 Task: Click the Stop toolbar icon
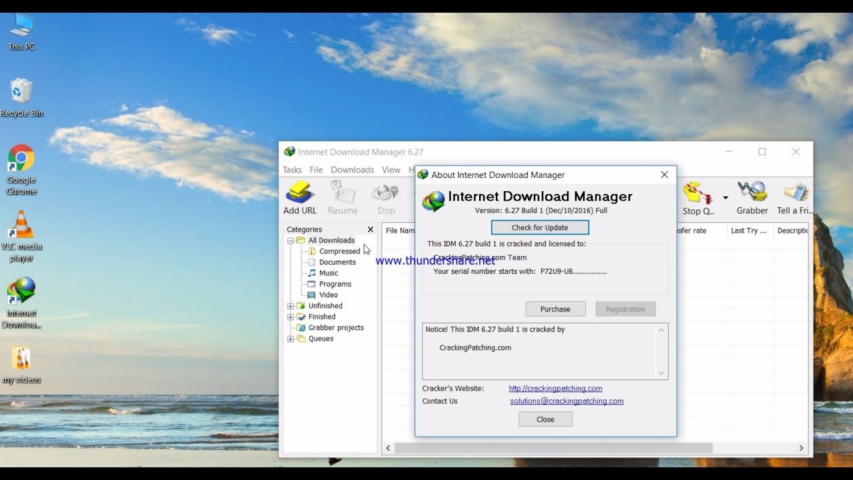tap(386, 198)
